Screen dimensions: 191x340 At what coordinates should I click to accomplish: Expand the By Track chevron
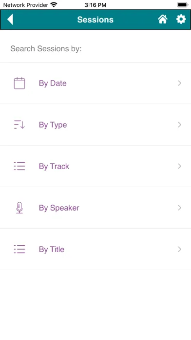coord(179,166)
